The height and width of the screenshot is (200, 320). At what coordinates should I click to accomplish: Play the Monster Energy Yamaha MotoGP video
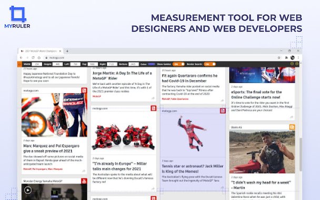pos(28,190)
